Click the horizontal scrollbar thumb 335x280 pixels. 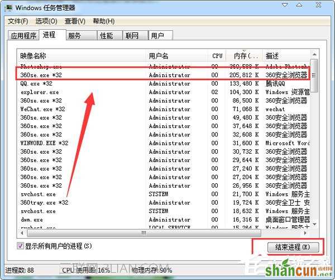point(144,232)
